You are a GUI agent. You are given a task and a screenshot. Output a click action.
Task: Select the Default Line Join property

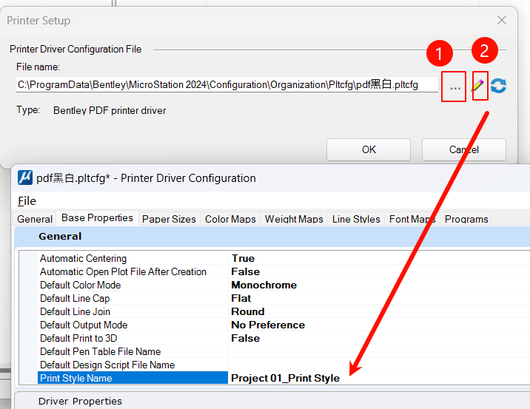point(132,311)
